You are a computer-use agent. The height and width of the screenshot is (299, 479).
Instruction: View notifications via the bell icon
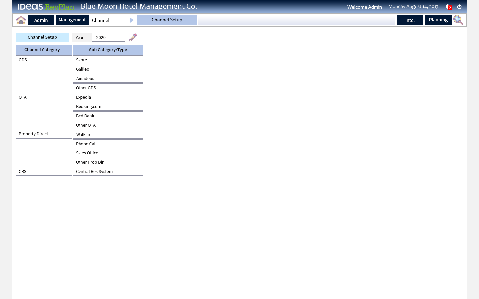coord(448,6)
